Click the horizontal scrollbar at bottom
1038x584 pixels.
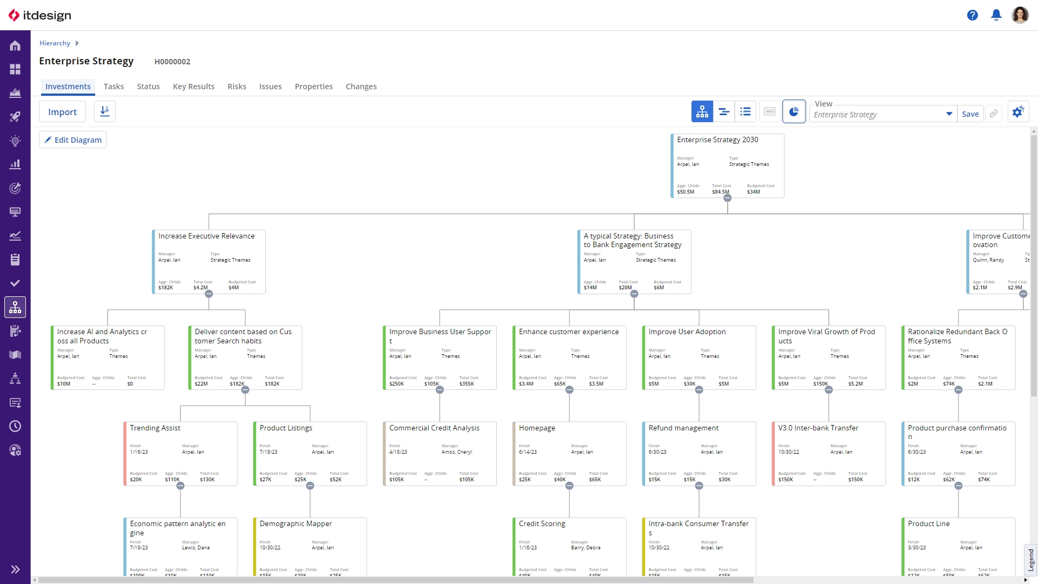[x=395, y=580]
